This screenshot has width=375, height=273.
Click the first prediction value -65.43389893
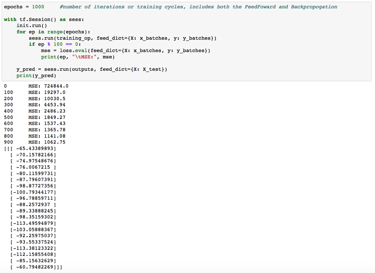[35, 148]
